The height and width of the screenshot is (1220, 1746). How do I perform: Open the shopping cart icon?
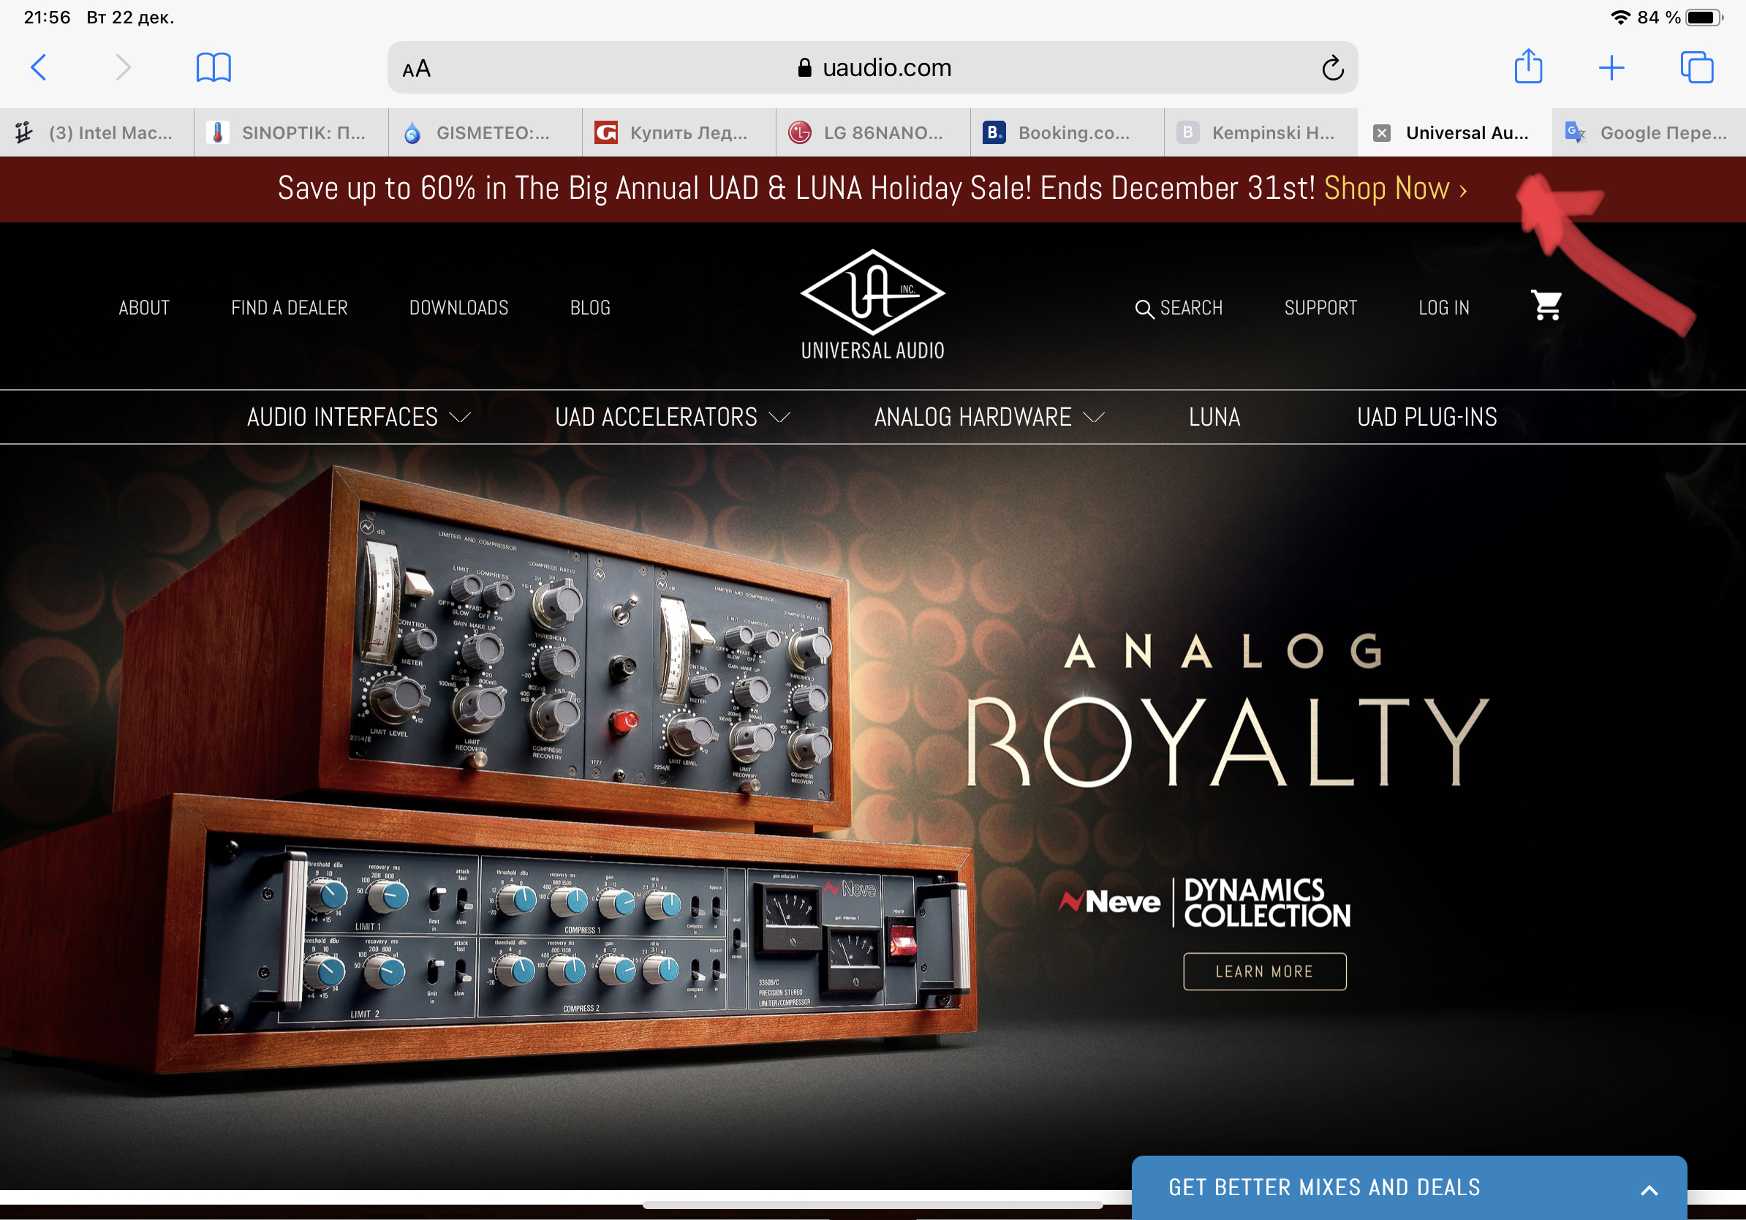pyautogui.click(x=1546, y=306)
